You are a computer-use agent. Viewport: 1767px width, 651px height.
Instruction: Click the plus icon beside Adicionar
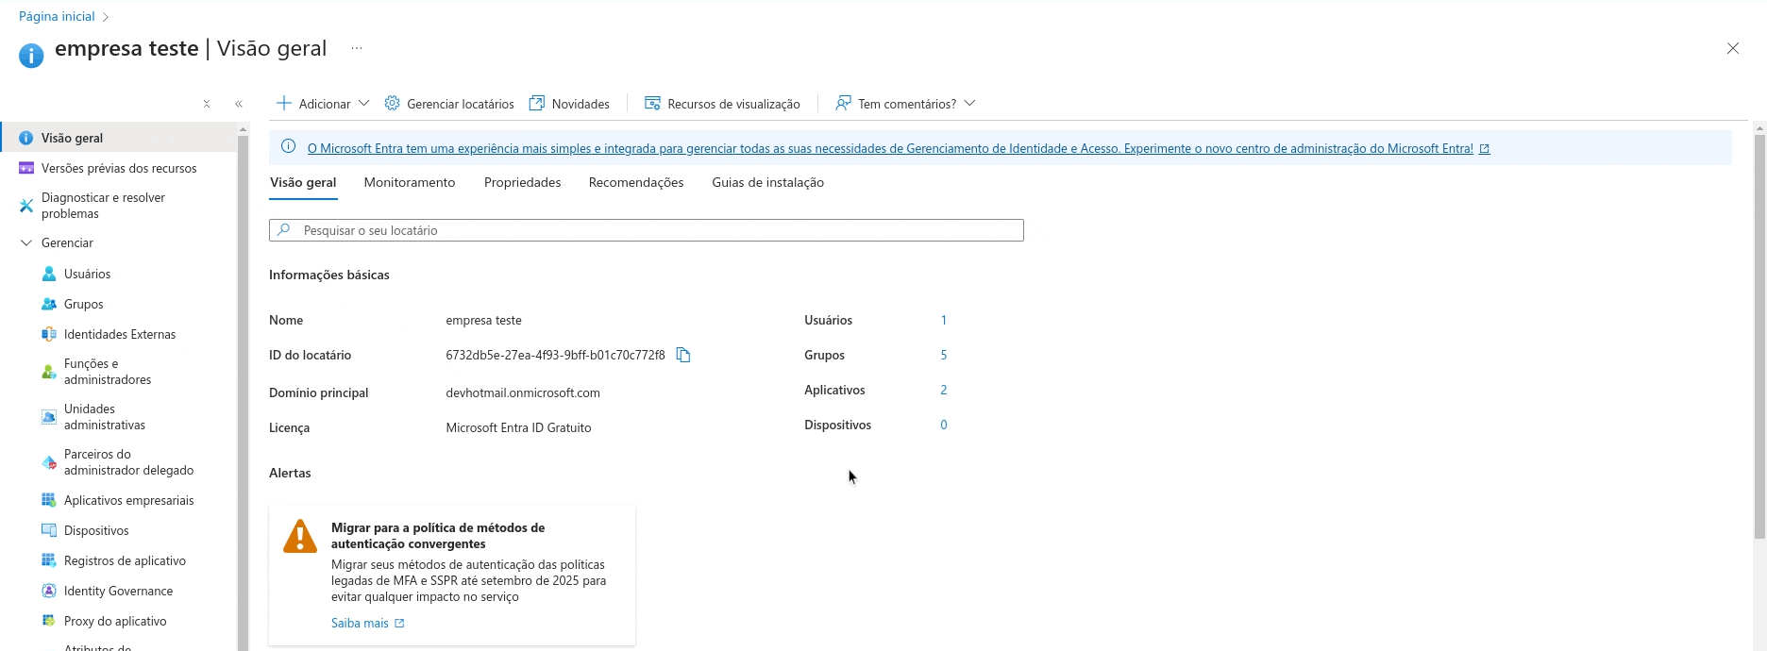[x=283, y=103]
